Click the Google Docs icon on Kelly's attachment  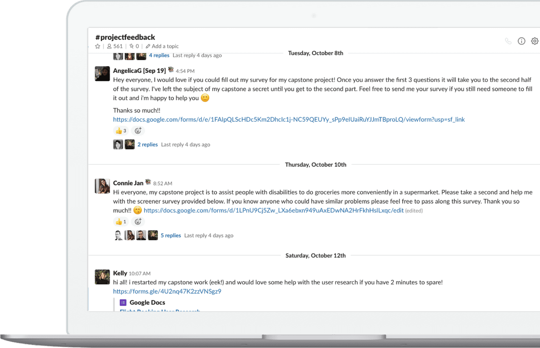(123, 302)
